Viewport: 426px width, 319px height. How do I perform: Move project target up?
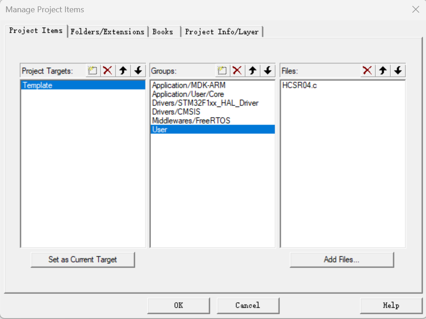[x=123, y=70]
